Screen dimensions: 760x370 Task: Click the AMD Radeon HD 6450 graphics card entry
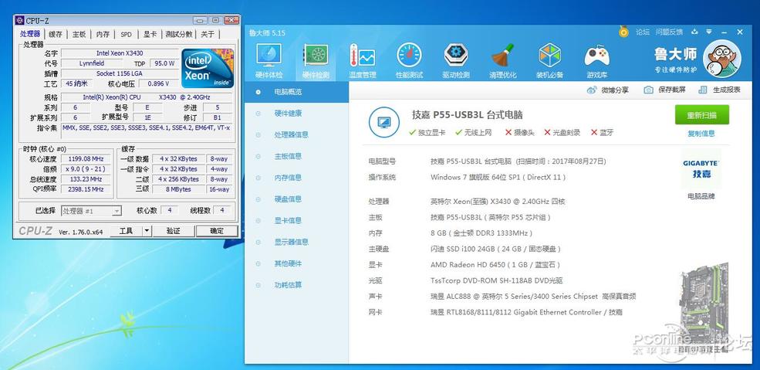495,265
